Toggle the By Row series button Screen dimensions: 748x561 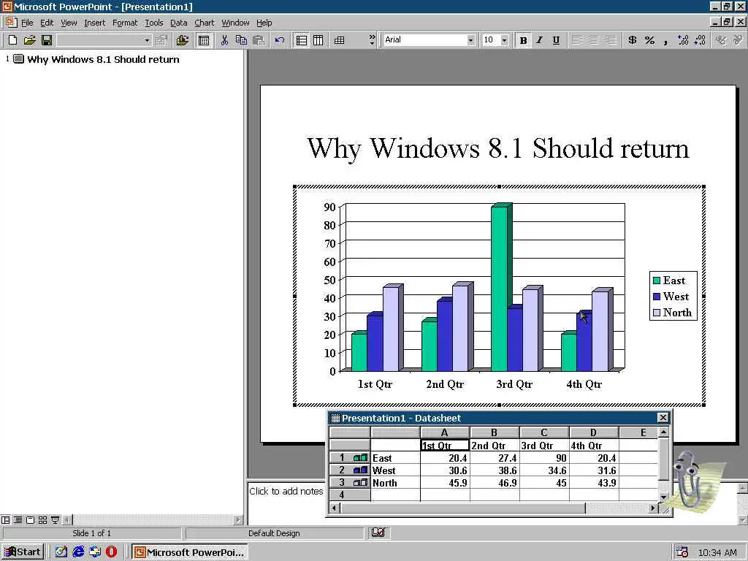tap(302, 40)
